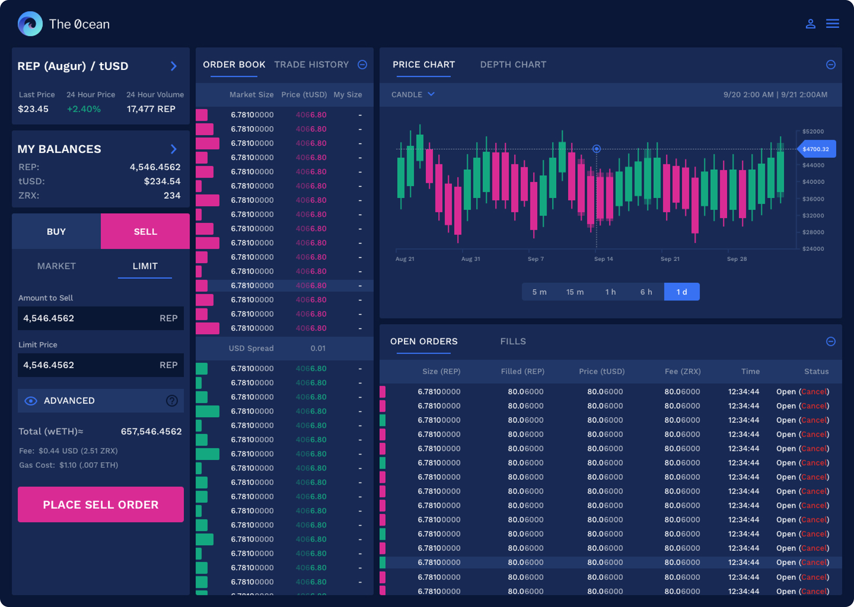Open the hamburger menu icon

point(833,24)
